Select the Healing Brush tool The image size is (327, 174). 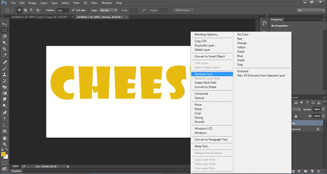pos(5,62)
